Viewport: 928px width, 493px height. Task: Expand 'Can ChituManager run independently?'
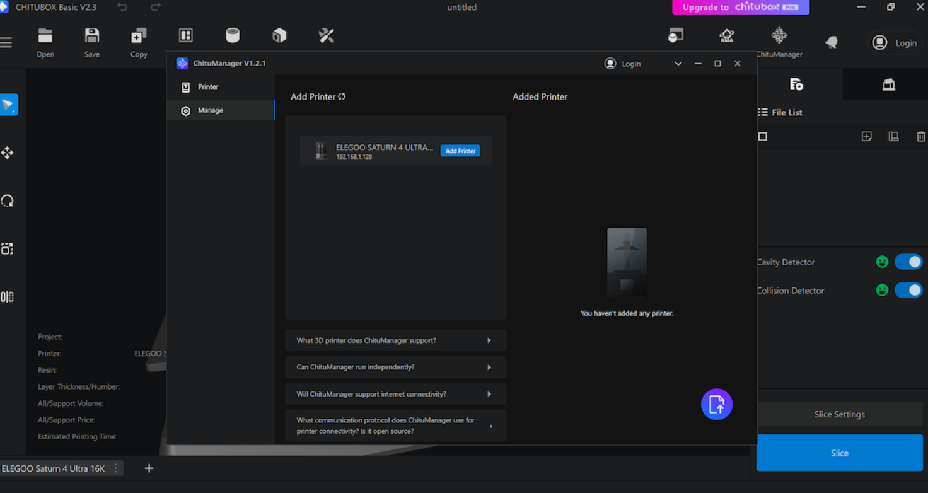coord(396,367)
